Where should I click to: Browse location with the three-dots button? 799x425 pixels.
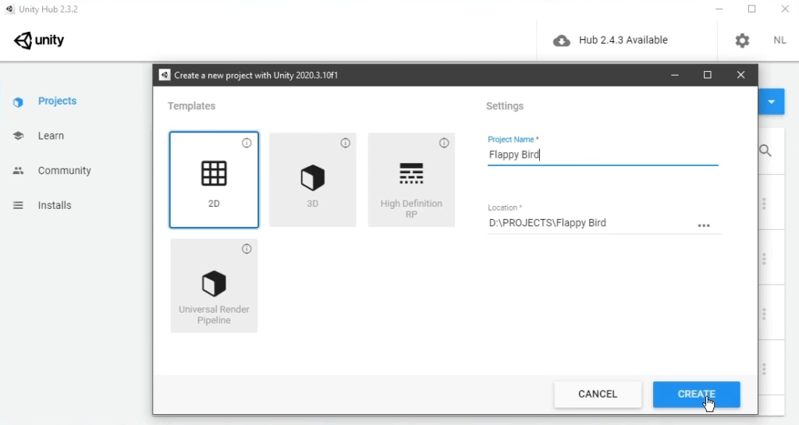coord(704,225)
